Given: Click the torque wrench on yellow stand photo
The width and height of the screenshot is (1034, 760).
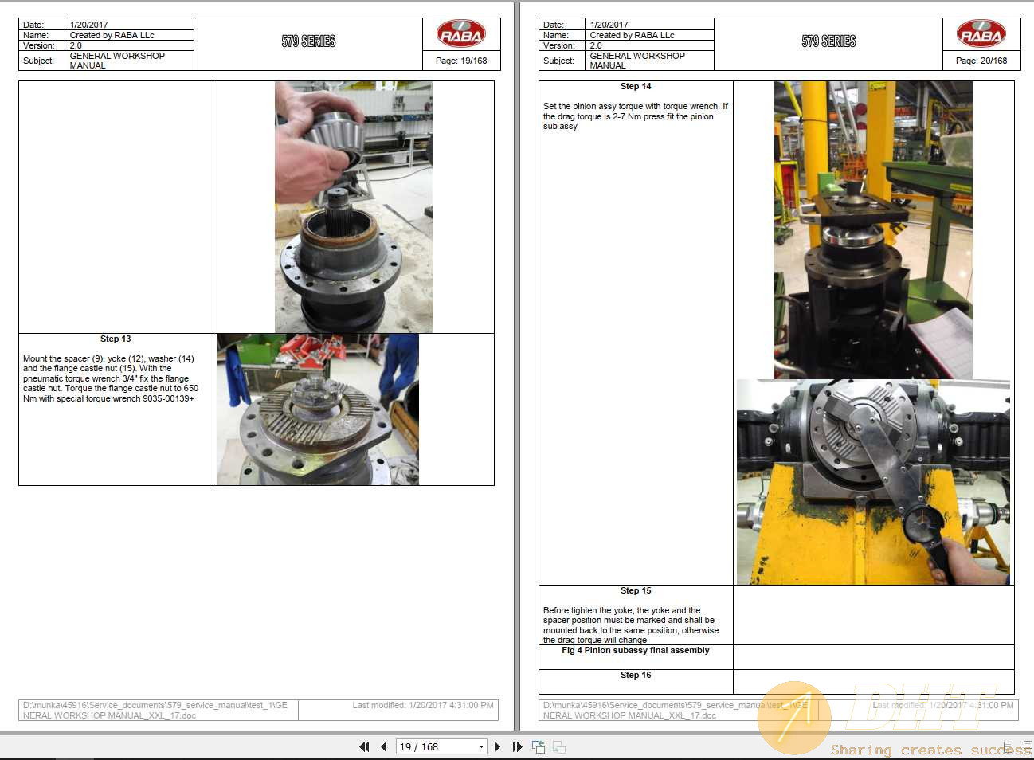Looking at the screenshot, I should coord(873,482).
